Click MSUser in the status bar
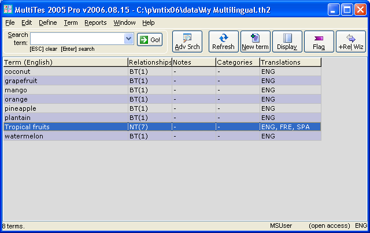This screenshot has height=233, width=370. pos(281,226)
